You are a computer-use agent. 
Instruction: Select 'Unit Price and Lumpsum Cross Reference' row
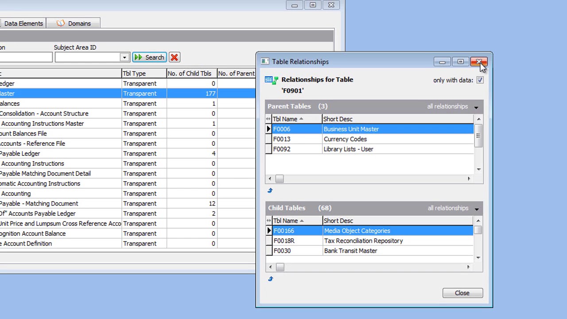pos(128,224)
